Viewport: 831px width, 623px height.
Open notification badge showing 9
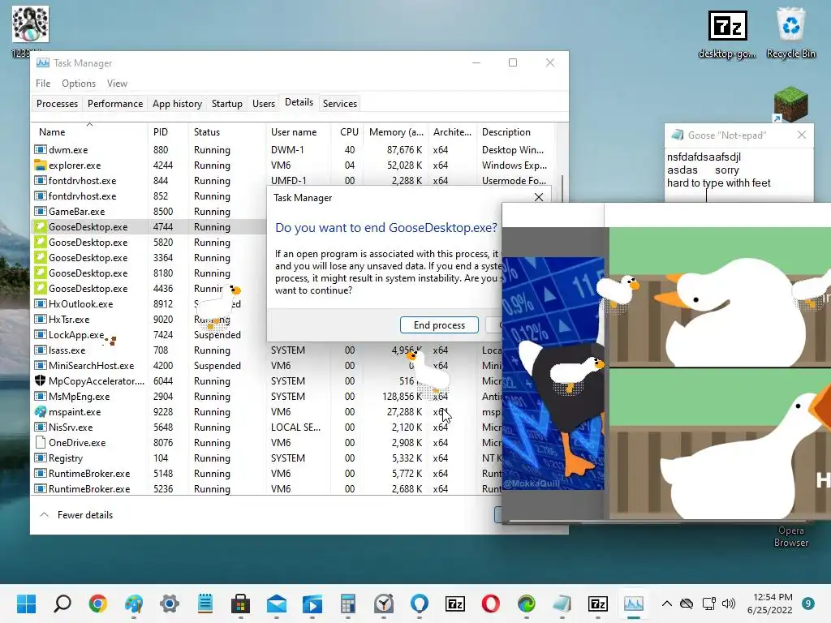(x=808, y=604)
